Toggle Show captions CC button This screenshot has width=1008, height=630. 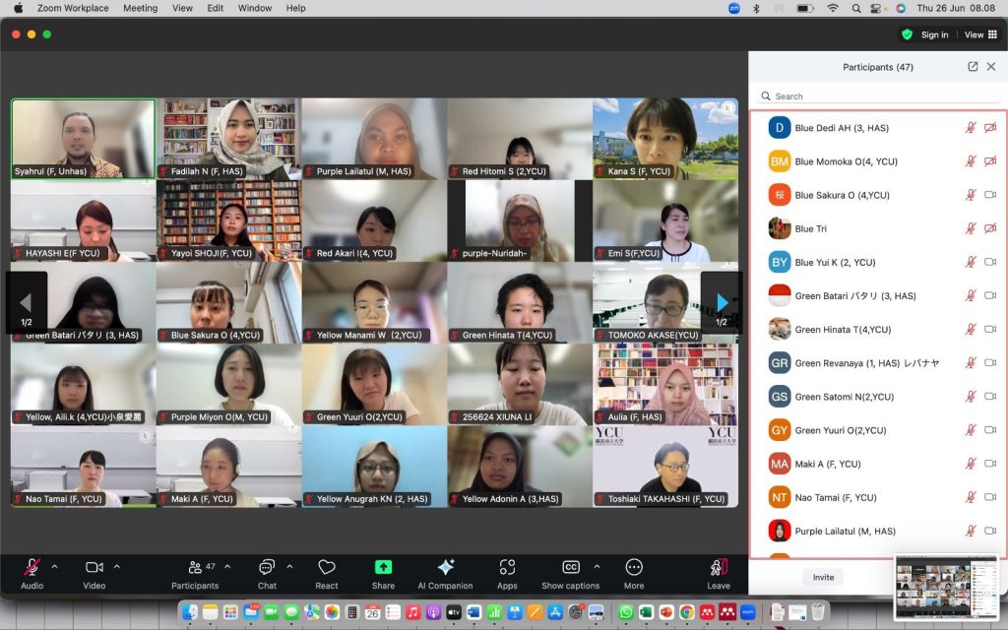(570, 568)
